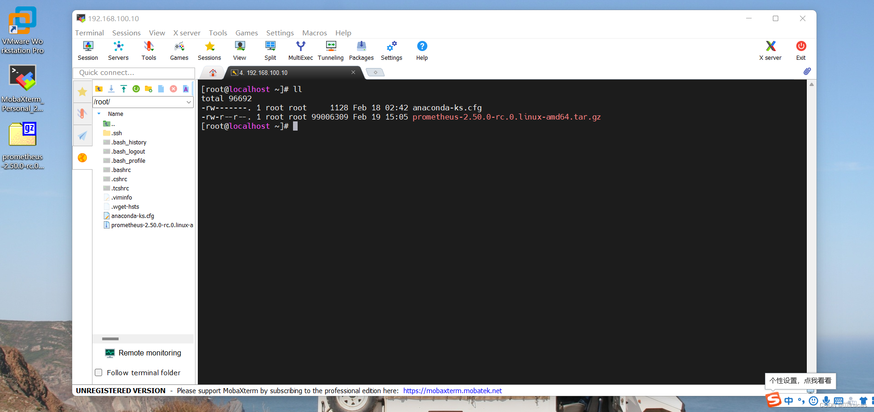This screenshot has width=874, height=412.
Task: Select anaconda-ks.cfg in the file tree
Action: tap(132, 216)
